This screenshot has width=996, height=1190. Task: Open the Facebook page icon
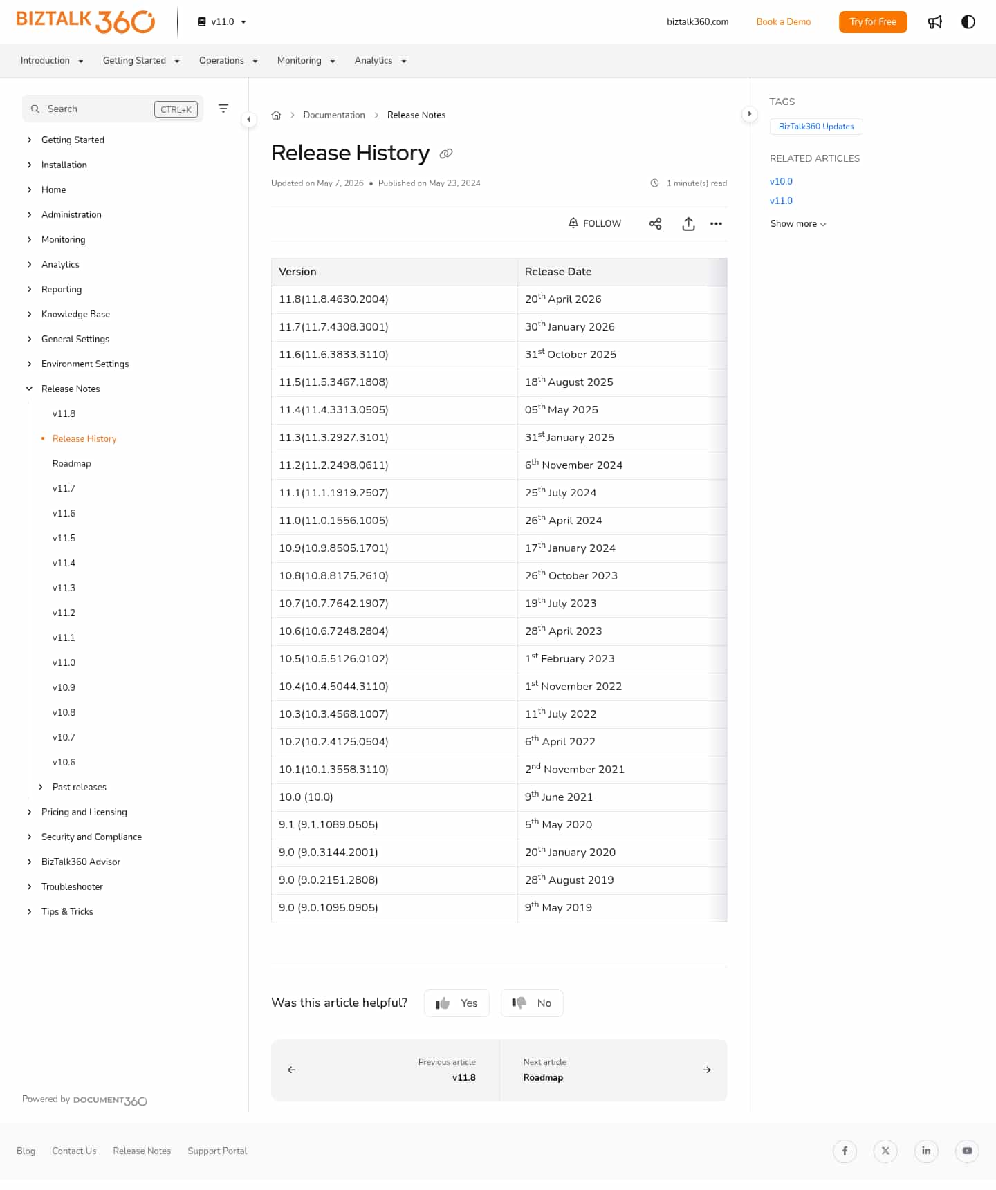tap(845, 1151)
